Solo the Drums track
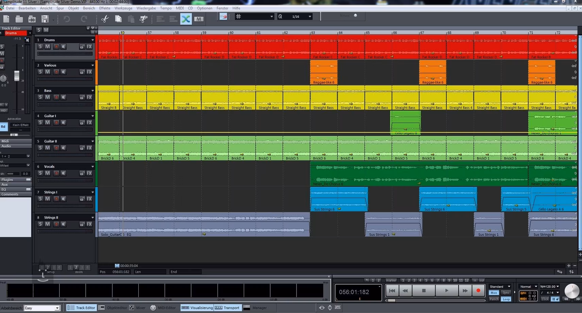 pyautogui.click(x=40, y=47)
